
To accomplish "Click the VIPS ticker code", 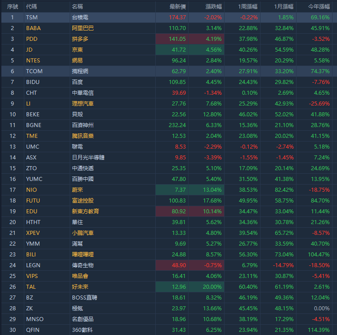I will tap(32, 276).
